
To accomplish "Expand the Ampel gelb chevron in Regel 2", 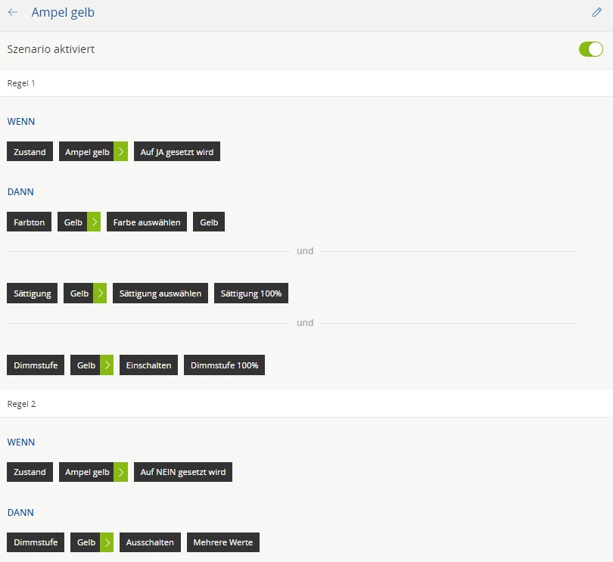I will point(121,472).
